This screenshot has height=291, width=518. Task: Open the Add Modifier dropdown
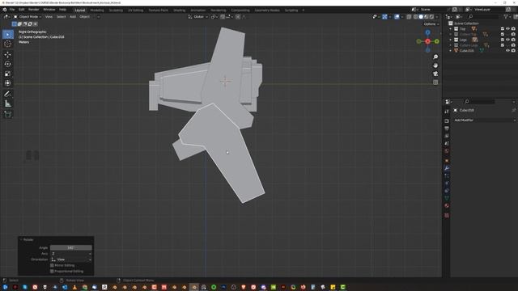coord(484,120)
